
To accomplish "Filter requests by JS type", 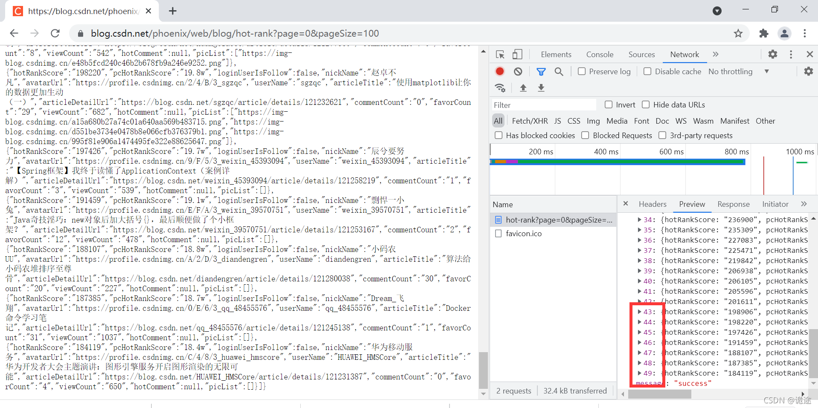I will (x=557, y=121).
